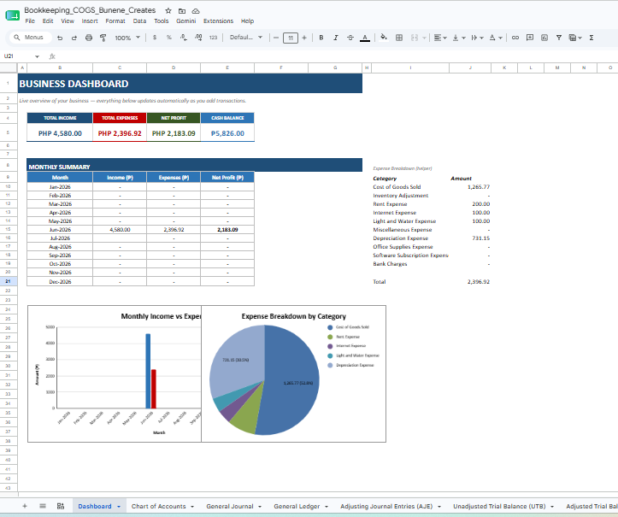The width and height of the screenshot is (618, 517).
Task: Create a filter with funnel icon
Action: point(559,38)
